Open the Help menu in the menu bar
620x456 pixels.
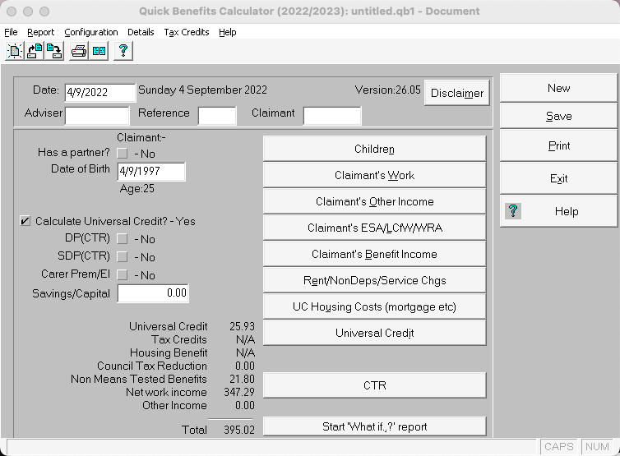click(227, 32)
